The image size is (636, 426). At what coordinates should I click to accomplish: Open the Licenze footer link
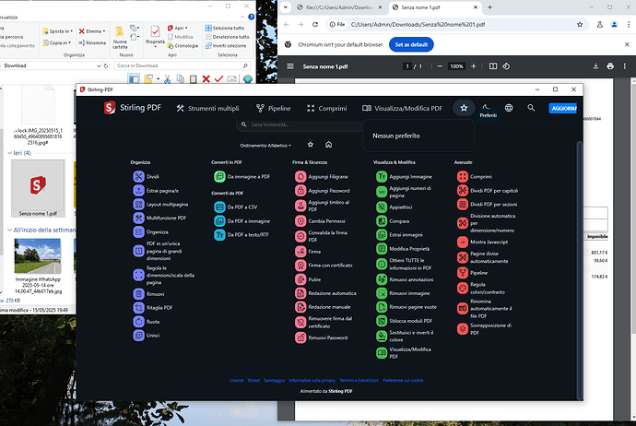[x=237, y=380]
